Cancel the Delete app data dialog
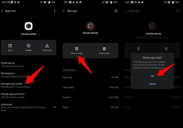The width and height of the screenshot is (183, 128). [x=152, y=84]
